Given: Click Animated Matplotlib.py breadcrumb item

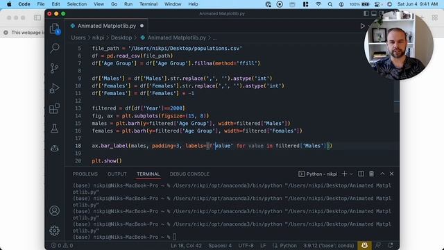Looking at the screenshot, I should pyautogui.click(x=173, y=37).
